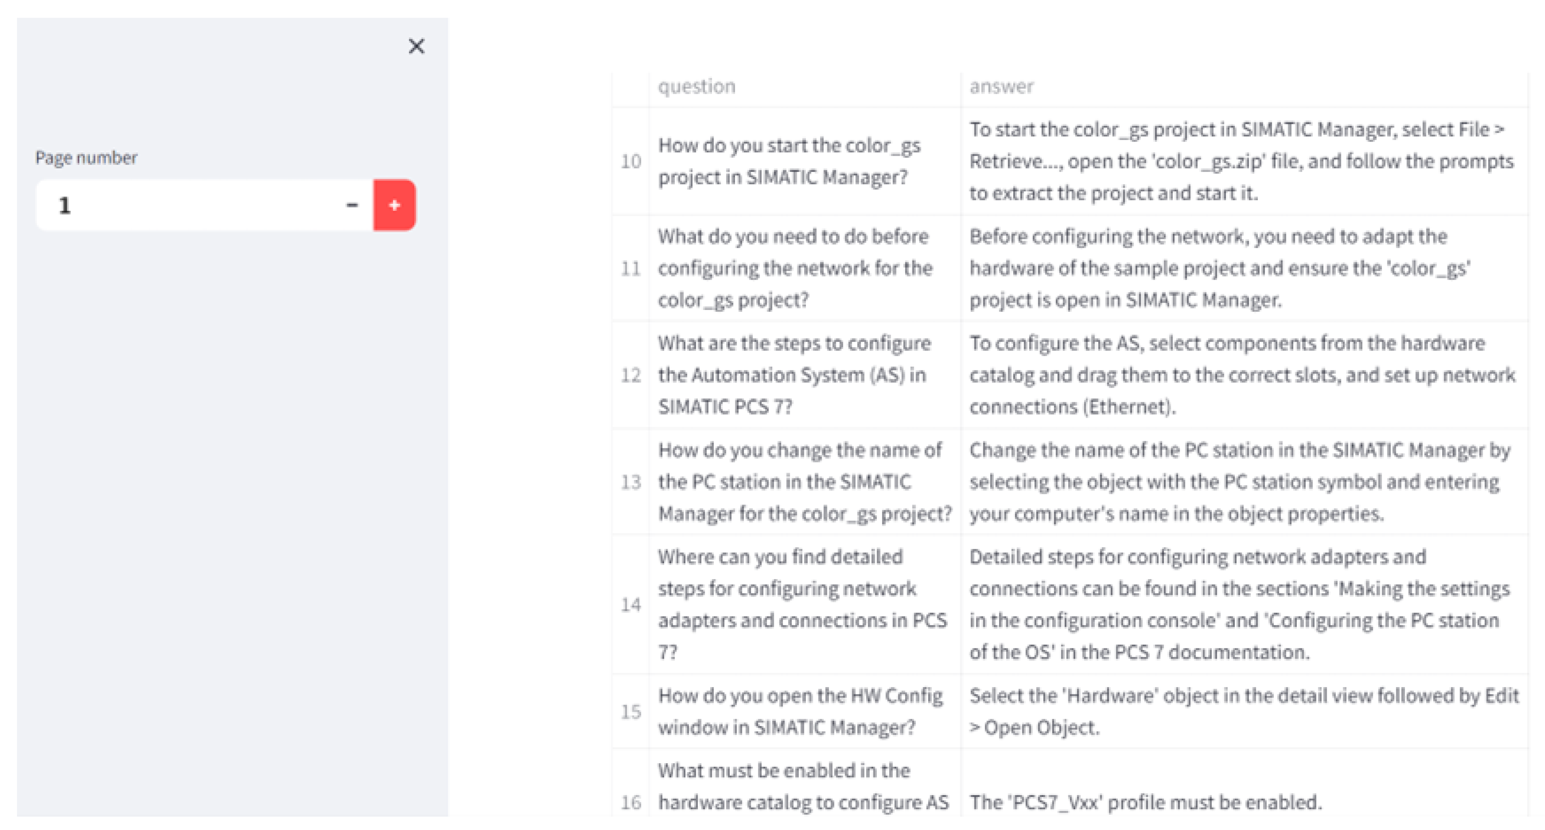Select answer about adapting sample project hardware
This screenshot has width=1545, height=830.
[x=1219, y=268]
